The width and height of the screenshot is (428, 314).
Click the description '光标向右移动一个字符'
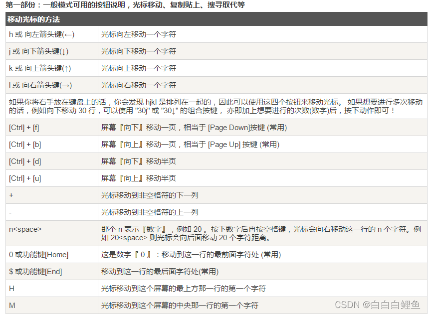pos(139,85)
